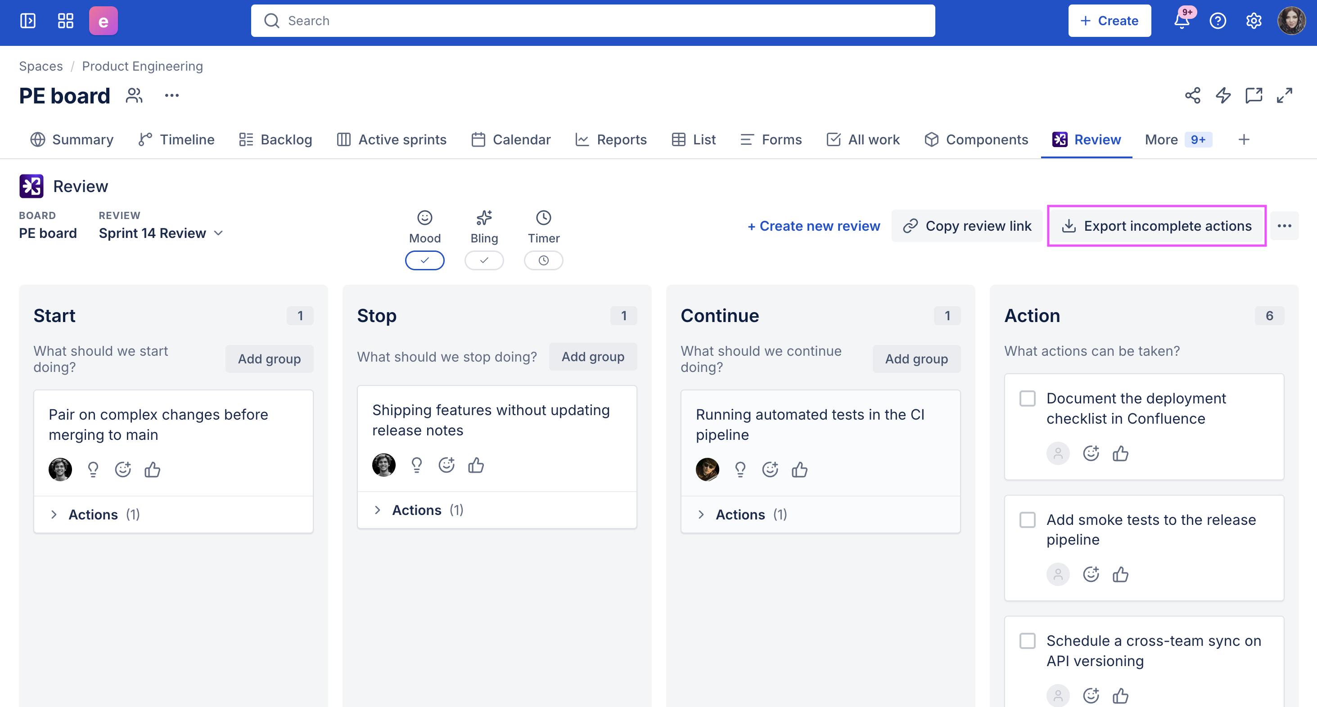Open the app switcher grid icon
The height and width of the screenshot is (707, 1317).
coord(65,21)
